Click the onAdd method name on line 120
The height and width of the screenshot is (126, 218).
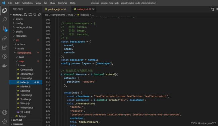68,93
